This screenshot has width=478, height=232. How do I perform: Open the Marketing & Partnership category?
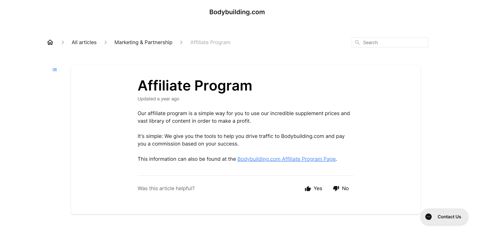143,42
